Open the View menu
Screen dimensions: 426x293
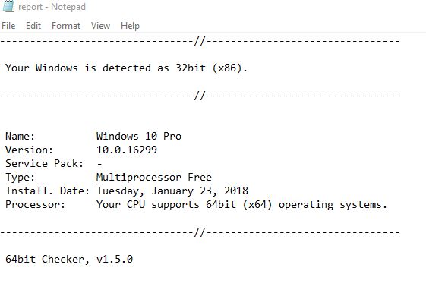click(100, 26)
